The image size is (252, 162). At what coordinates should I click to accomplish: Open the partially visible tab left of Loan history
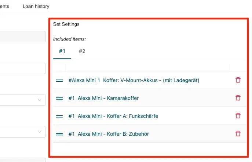point(4,6)
